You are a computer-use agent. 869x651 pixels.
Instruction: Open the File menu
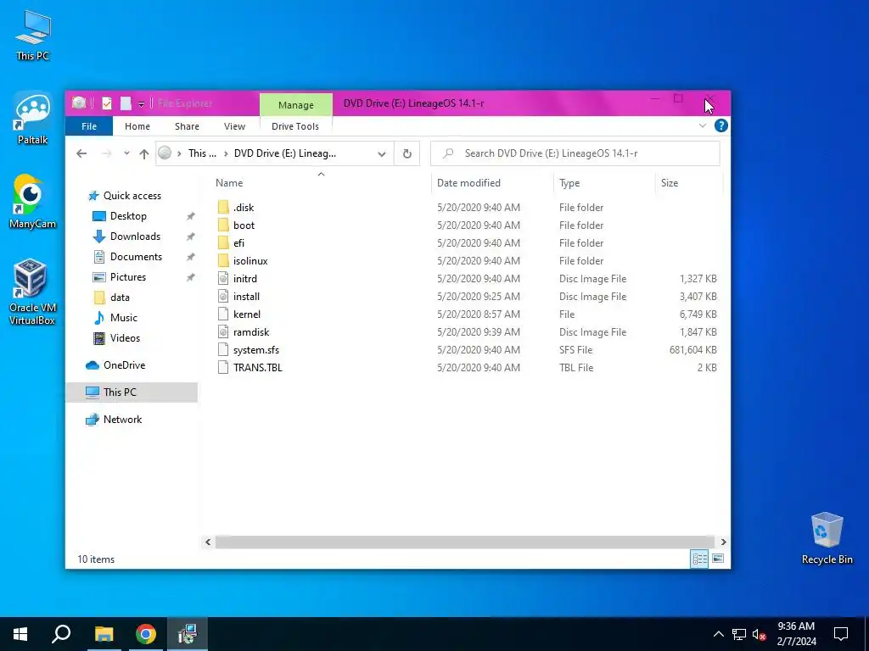88,126
